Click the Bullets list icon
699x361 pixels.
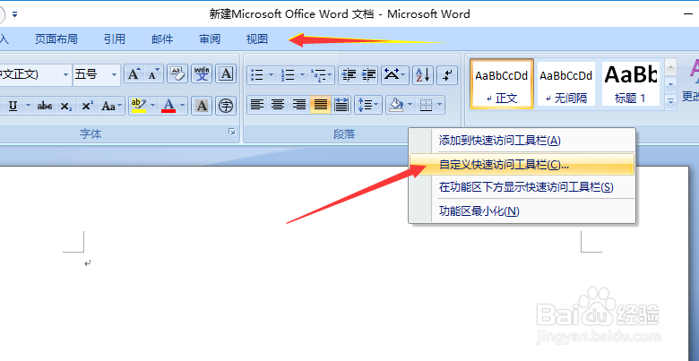coord(257,75)
